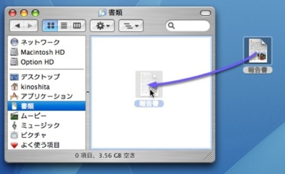This screenshot has width=285, height=174.
Task: Click the Option HD drive icon
Action: click(14, 62)
